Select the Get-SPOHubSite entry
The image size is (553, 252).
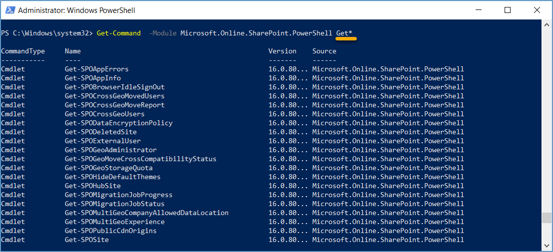pos(93,186)
